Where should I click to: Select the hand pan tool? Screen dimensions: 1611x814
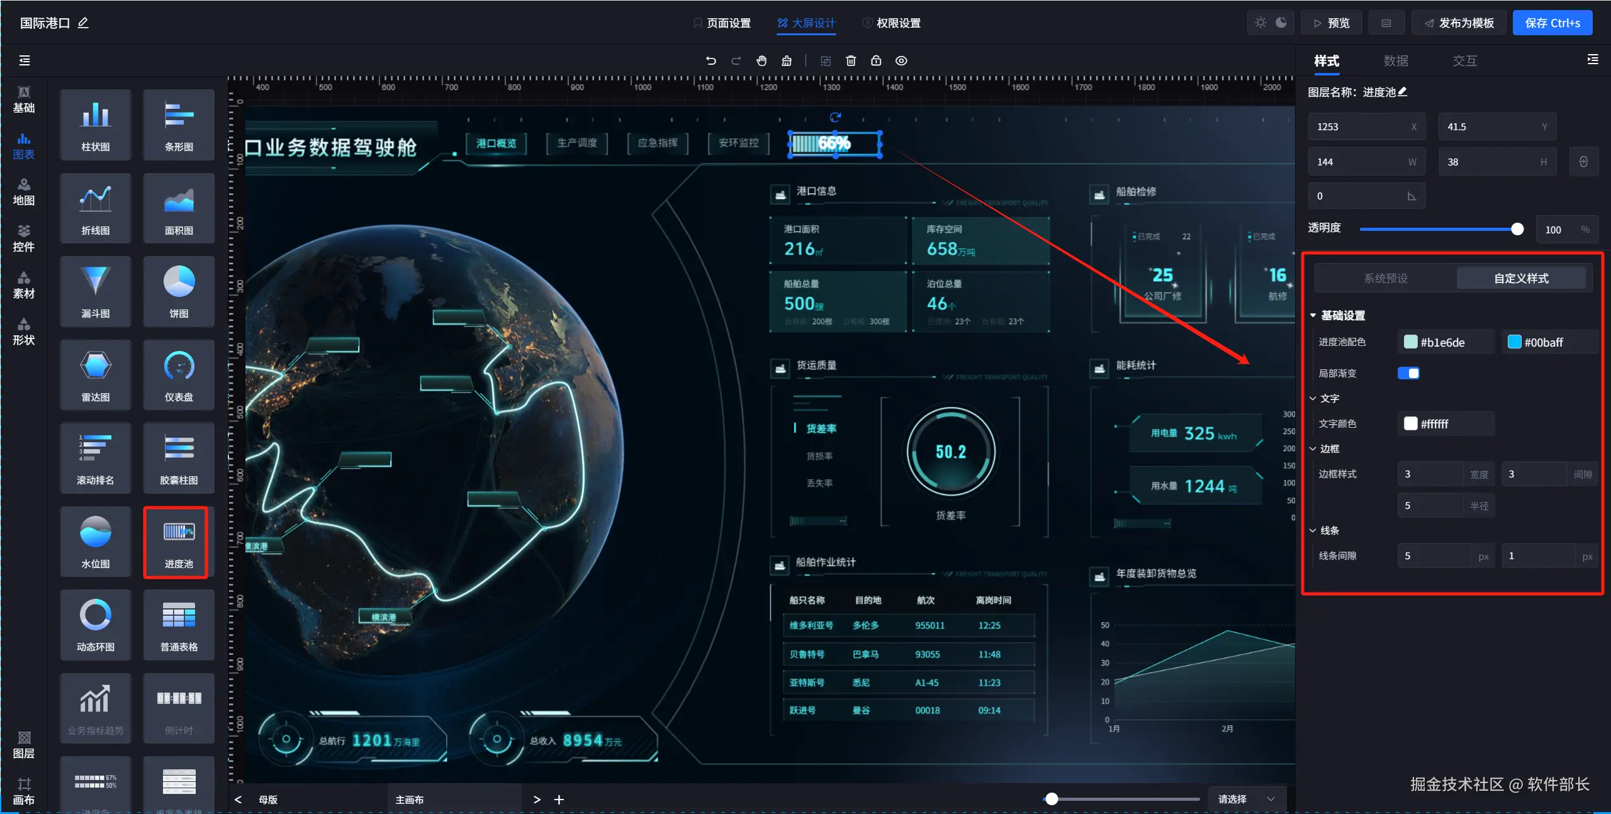(761, 61)
